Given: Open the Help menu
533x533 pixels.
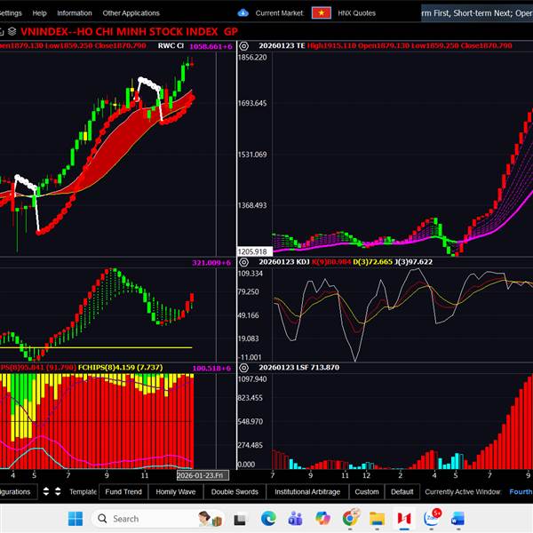Looking at the screenshot, I should coord(39,13).
